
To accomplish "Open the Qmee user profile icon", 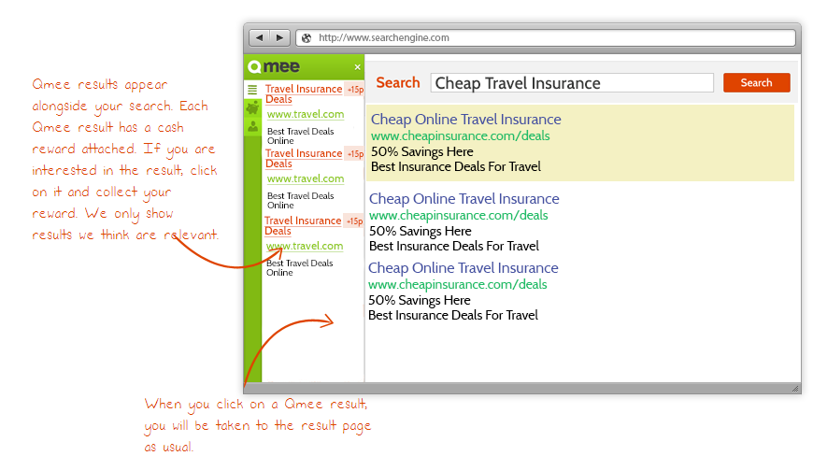I will [252, 126].
